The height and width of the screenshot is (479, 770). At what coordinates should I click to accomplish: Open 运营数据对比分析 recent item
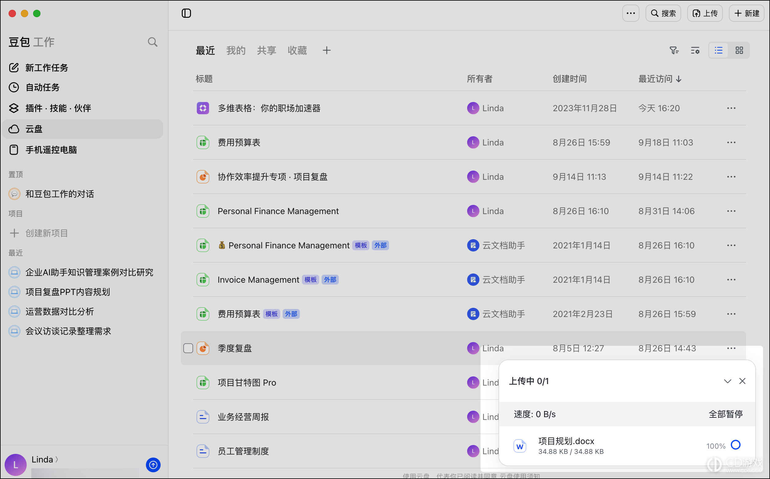[x=82, y=312]
